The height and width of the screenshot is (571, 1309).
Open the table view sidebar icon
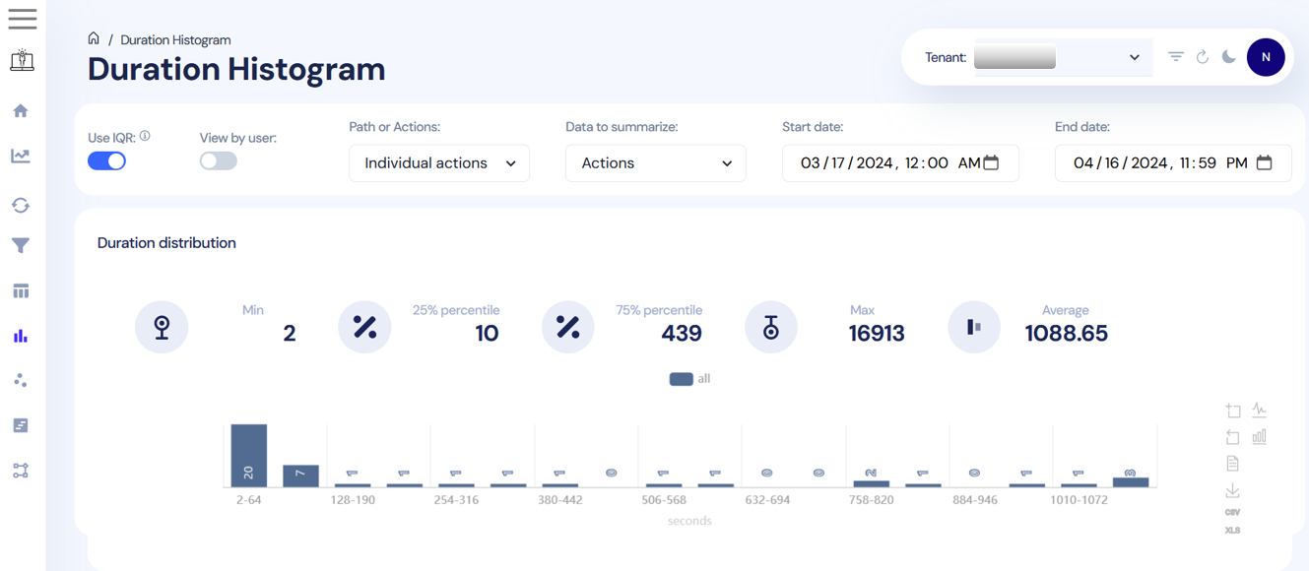click(21, 291)
